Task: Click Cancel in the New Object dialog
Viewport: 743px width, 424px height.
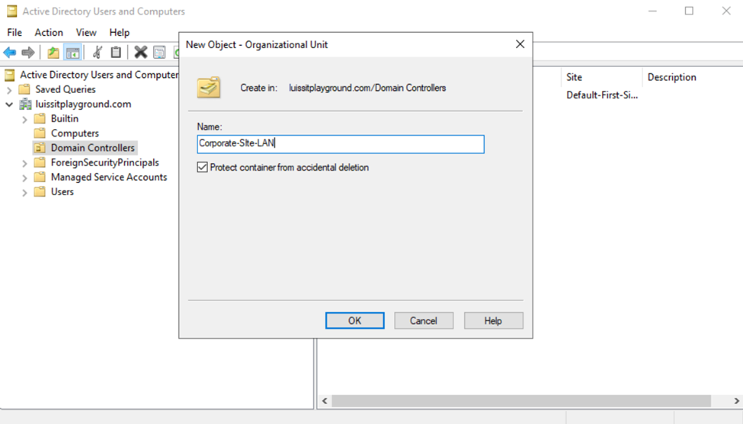Action: pos(424,320)
